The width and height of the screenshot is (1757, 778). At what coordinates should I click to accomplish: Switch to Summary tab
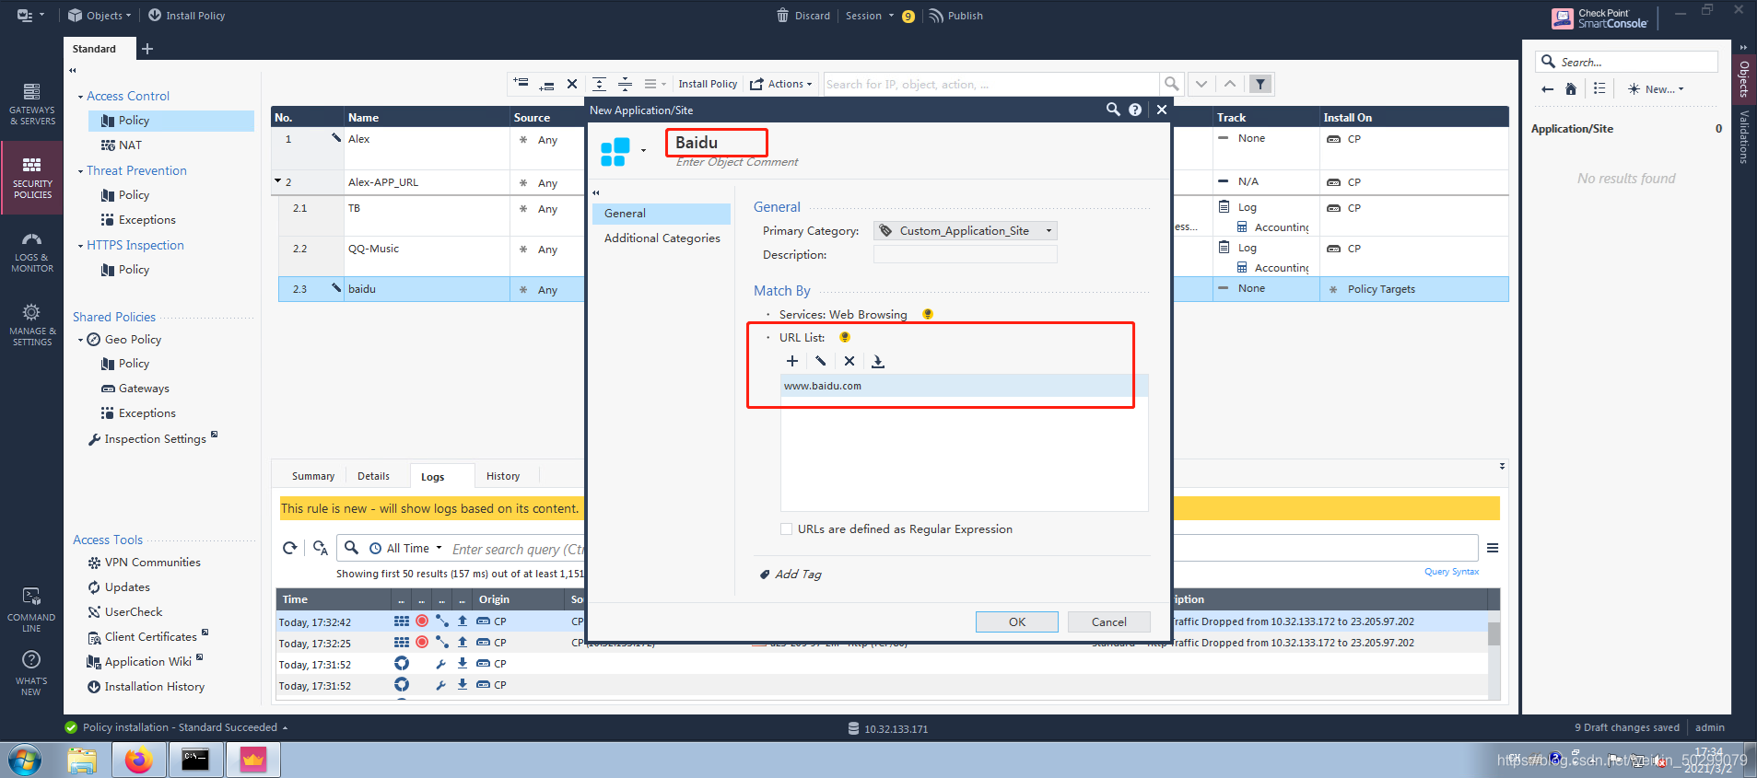(x=313, y=476)
